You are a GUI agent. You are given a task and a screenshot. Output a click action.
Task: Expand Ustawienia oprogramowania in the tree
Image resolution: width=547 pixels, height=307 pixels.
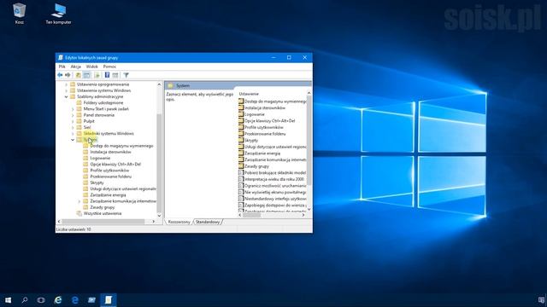[66, 84]
